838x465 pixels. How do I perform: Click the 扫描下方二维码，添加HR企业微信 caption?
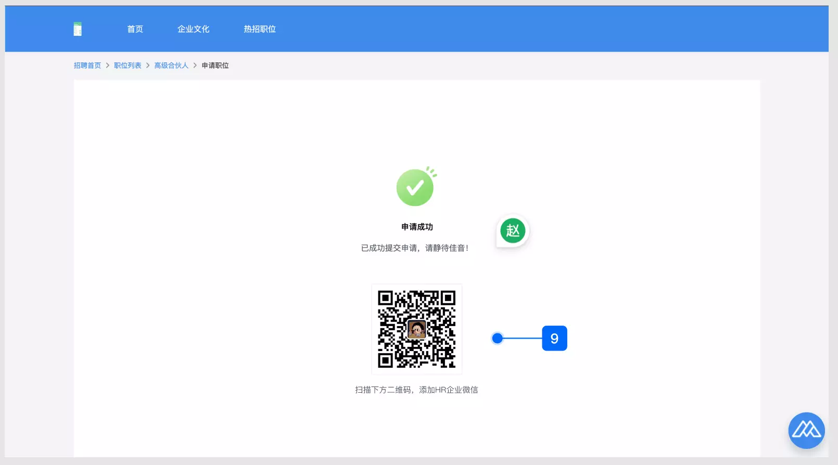coord(416,390)
